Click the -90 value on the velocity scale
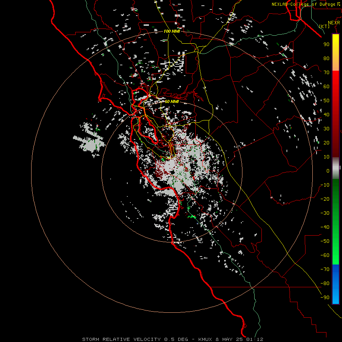342x342 pixels. (x=325, y=298)
